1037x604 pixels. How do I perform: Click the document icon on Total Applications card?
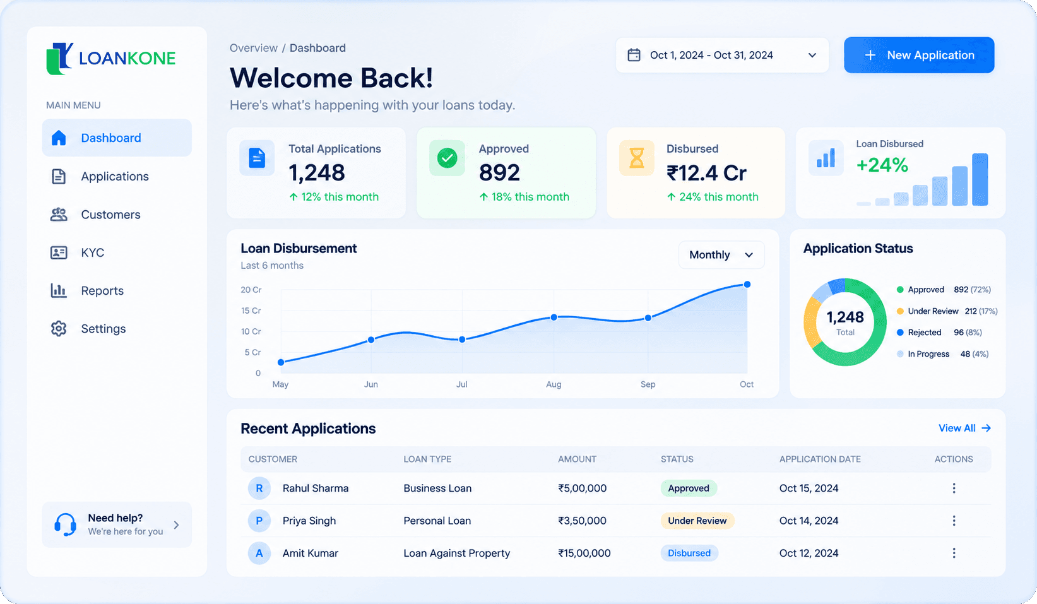click(257, 158)
